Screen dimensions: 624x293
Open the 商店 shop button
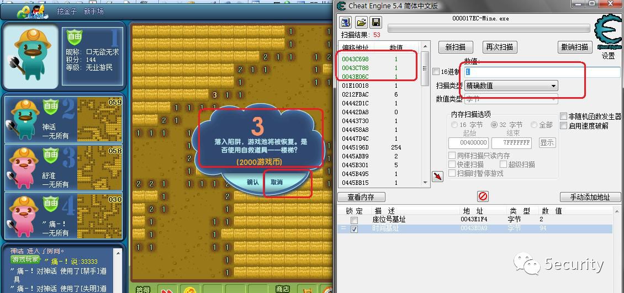pyautogui.click(x=282, y=289)
